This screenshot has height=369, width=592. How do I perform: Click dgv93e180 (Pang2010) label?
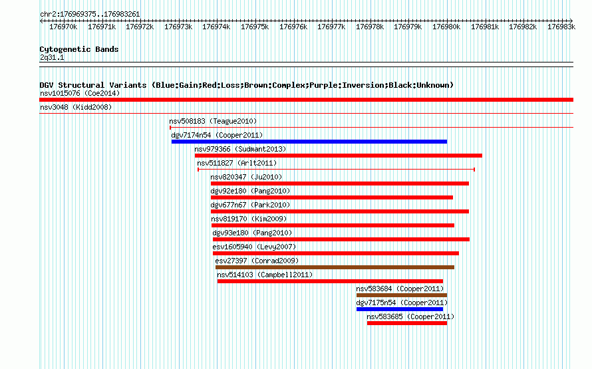(252, 233)
